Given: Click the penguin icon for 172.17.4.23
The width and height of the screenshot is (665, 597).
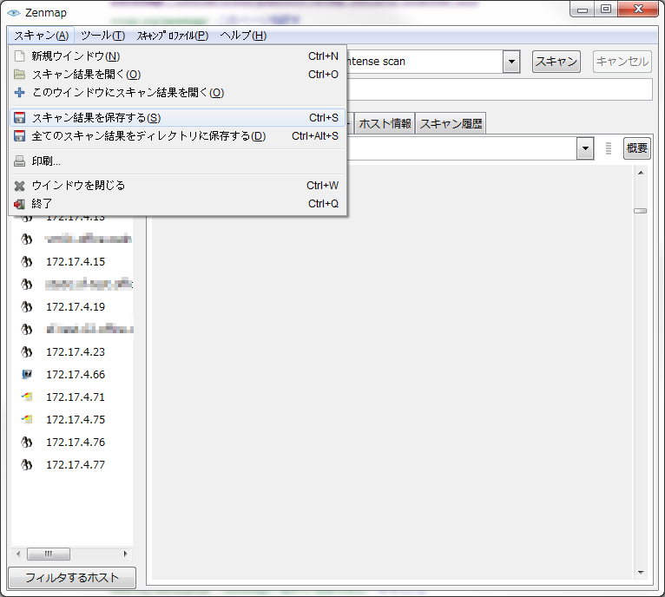Looking at the screenshot, I should pos(27,352).
